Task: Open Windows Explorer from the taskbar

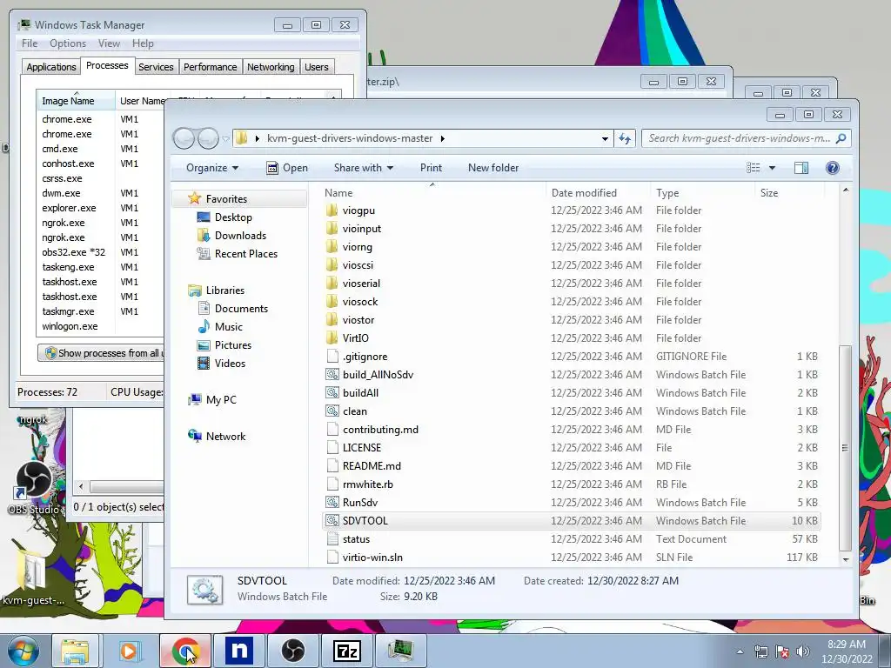Action: pyautogui.click(x=75, y=651)
